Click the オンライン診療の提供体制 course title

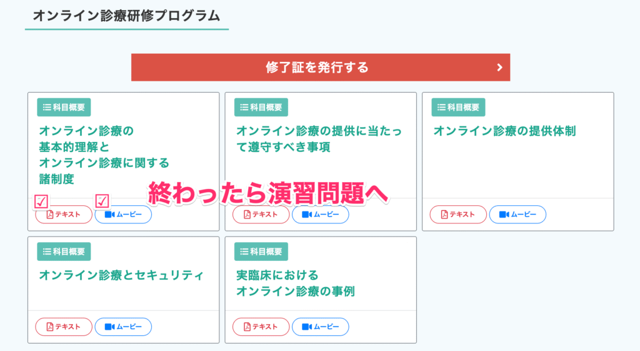click(x=504, y=131)
